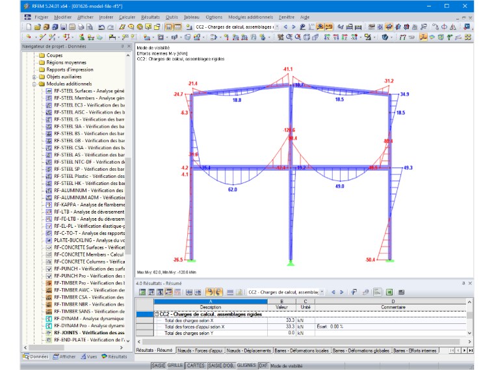Image resolution: width=494 pixels, height=370 pixels.
Task: Click the zoom window magnifier icon
Action: point(289,37)
